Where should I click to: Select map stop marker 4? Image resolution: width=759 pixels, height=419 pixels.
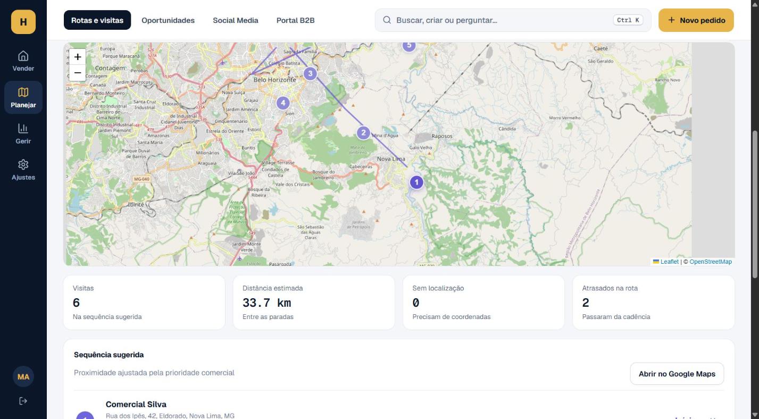click(283, 103)
